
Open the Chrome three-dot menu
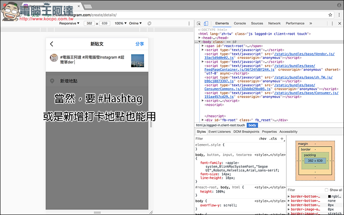(x=339, y=15)
